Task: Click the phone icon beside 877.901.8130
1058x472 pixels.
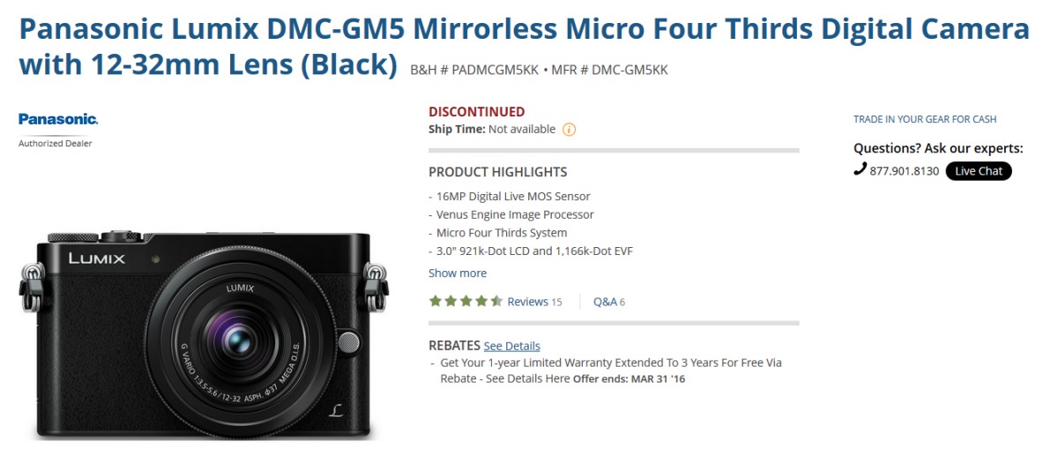Action: [860, 169]
